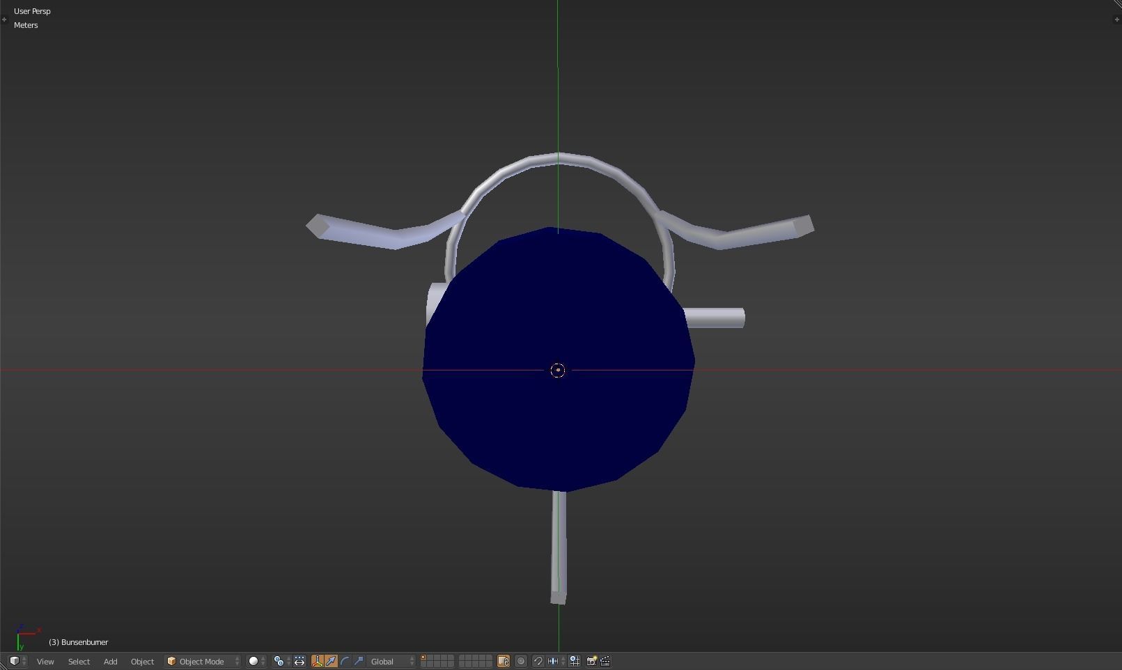The height and width of the screenshot is (670, 1122).
Task: Open the Global transform orientation dropdown
Action: pyautogui.click(x=392, y=662)
